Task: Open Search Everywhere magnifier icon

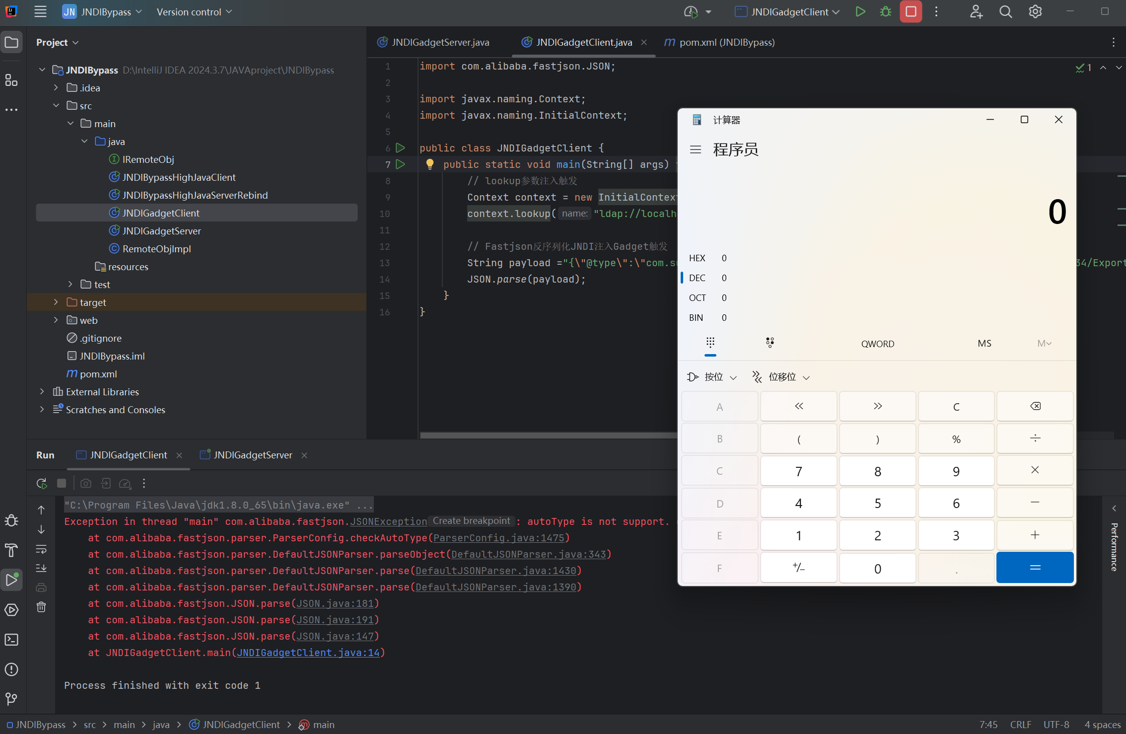Action: point(1005,12)
